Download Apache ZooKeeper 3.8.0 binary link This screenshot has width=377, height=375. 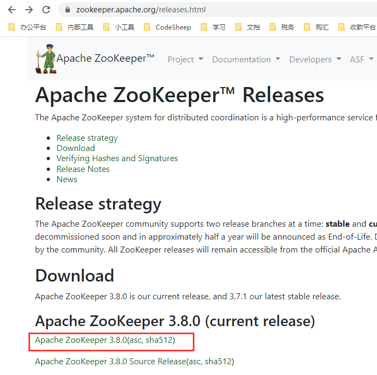pyautogui.click(x=81, y=340)
